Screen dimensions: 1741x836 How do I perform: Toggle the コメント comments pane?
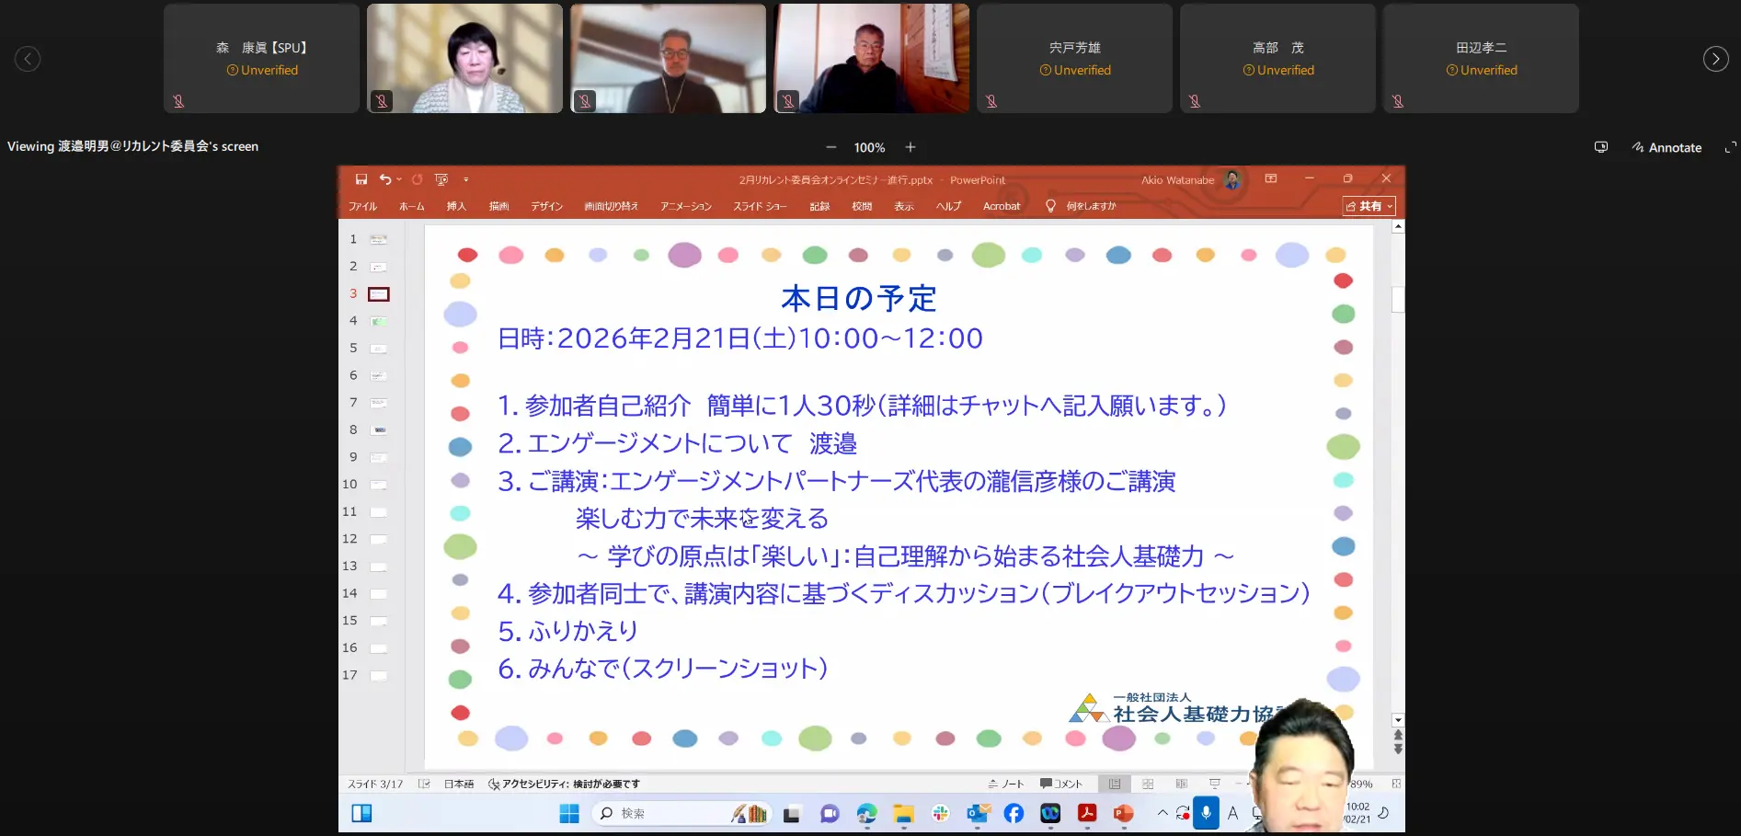1061,784
